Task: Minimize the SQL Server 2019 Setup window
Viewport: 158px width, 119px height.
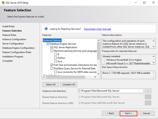Action: (x=136, y=3)
